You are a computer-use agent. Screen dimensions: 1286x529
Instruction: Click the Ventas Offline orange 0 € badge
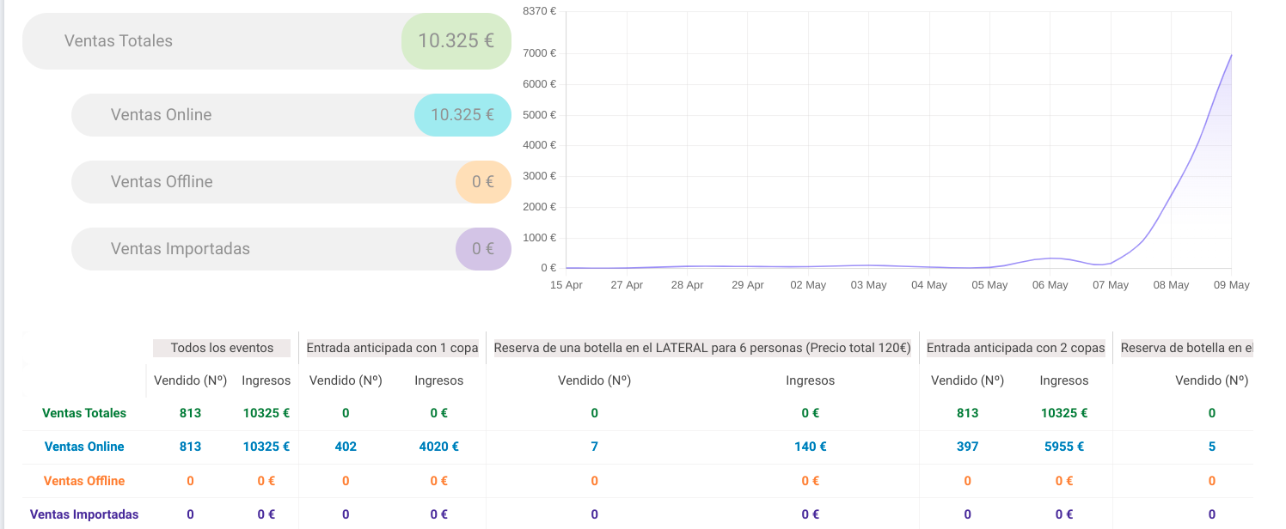coord(483,182)
